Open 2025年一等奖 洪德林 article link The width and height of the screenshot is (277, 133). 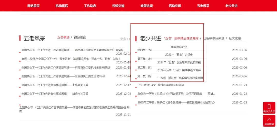(x=176, y=94)
